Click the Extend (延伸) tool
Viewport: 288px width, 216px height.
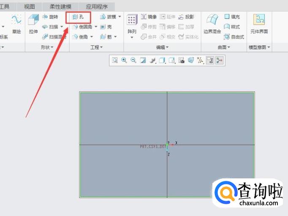pyautogui.click(x=168, y=17)
